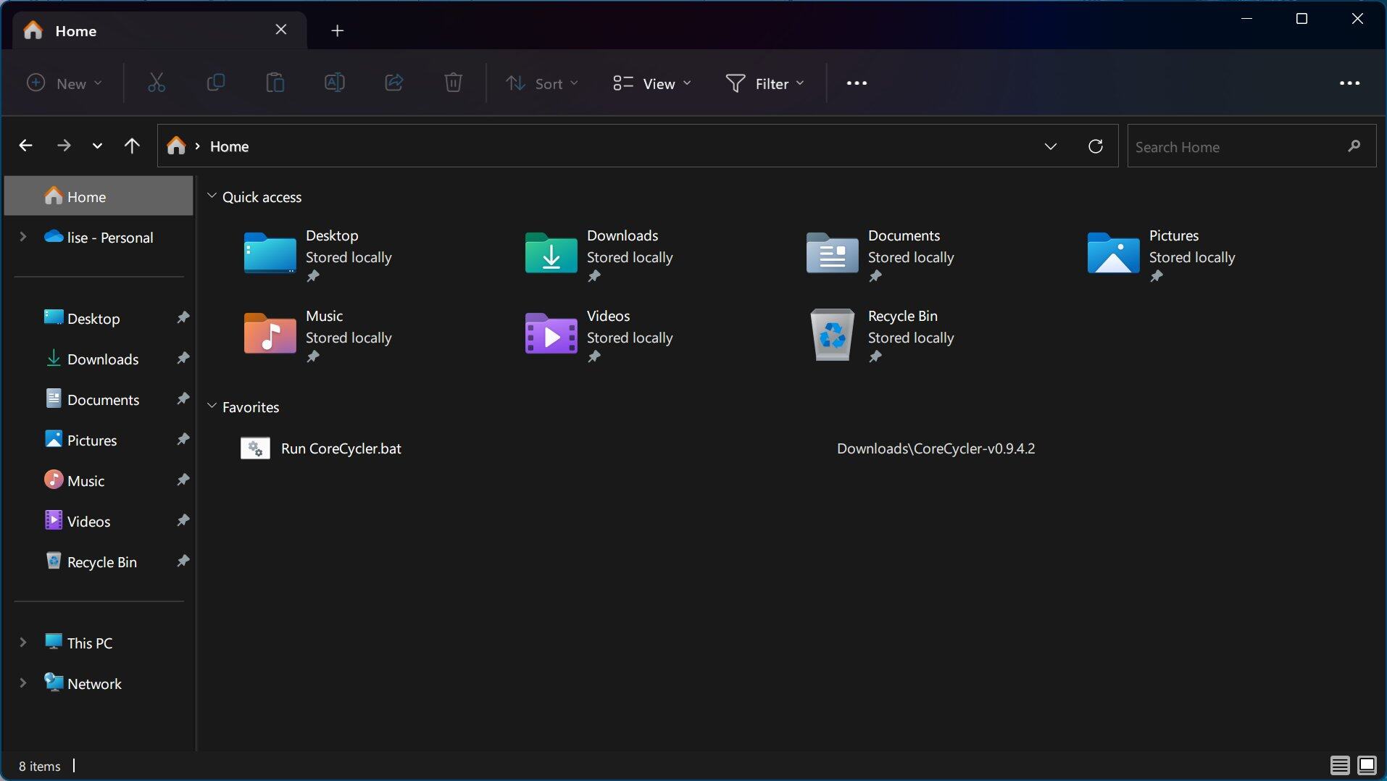Switch to details view icon in status bar

1340,765
